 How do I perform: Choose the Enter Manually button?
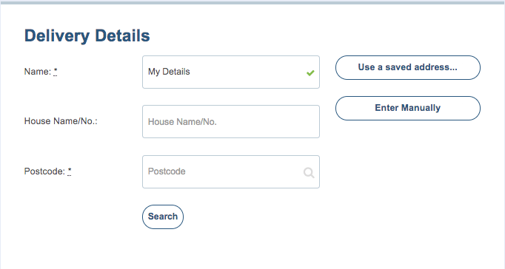click(408, 108)
